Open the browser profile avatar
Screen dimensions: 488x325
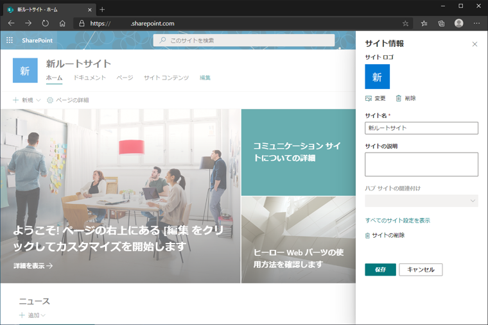coord(458,23)
